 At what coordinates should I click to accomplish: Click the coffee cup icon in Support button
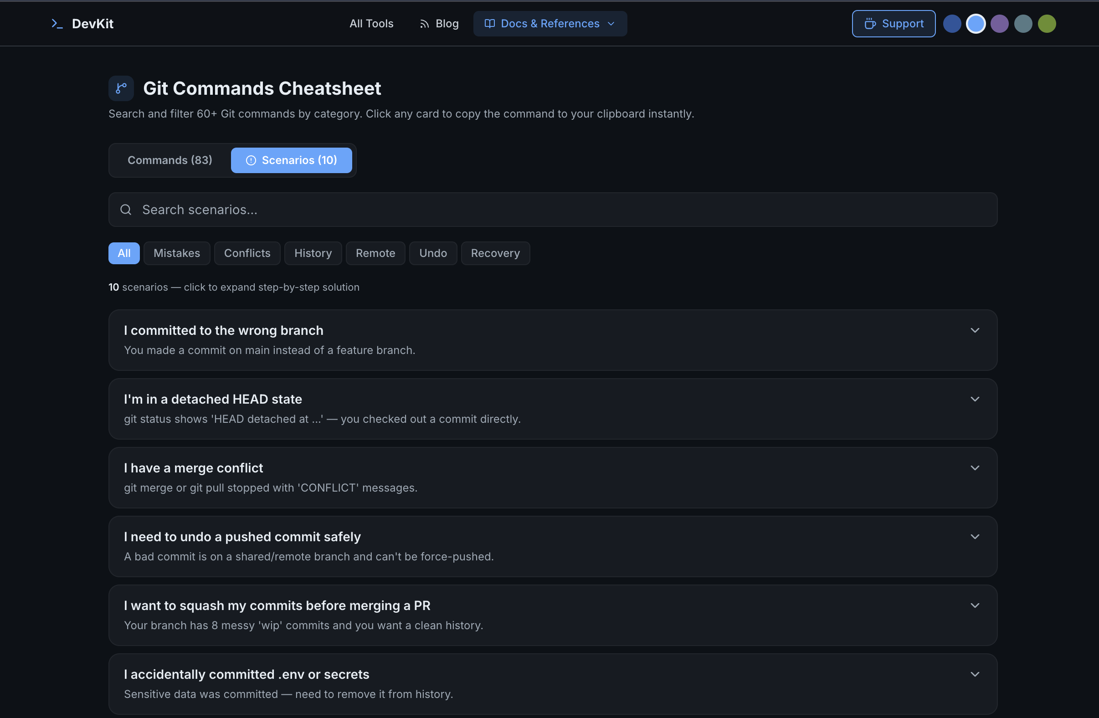point(870,24)
